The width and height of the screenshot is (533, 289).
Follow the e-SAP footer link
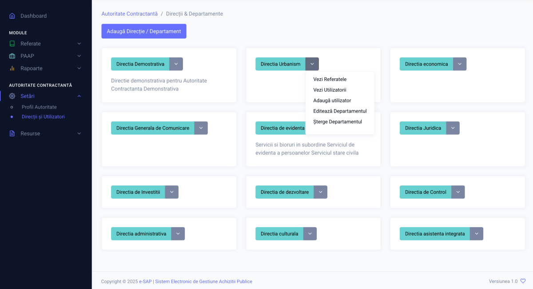coord(145,281)
